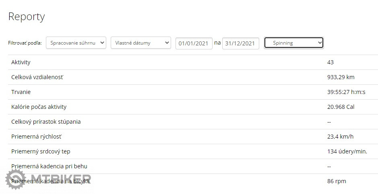This screenshot has width=378, height=194.
Task: Select the Priemerná rýchlosť row label
Action: point(37,137)
